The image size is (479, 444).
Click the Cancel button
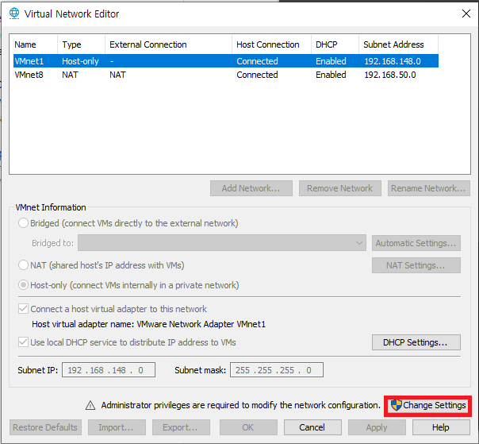[x=312, y=427]
